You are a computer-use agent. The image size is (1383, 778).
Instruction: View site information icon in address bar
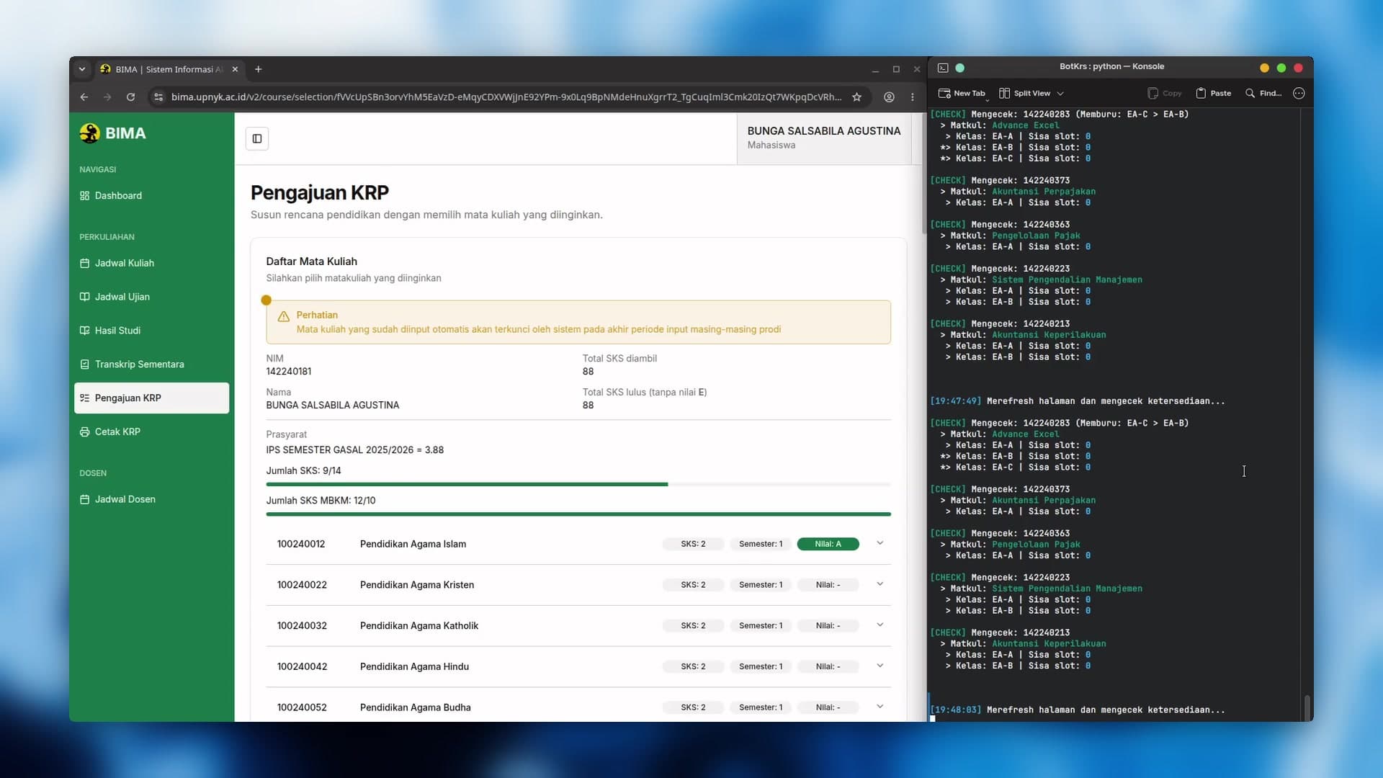(158, 97)
